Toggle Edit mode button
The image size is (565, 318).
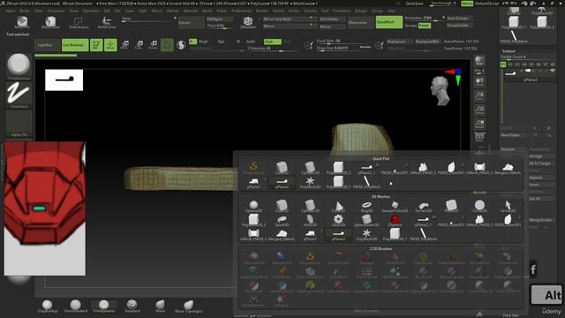click(96, 45)
